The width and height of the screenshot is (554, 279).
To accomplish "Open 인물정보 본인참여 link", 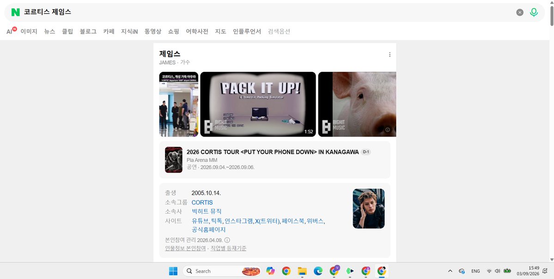I will [185, 248].
